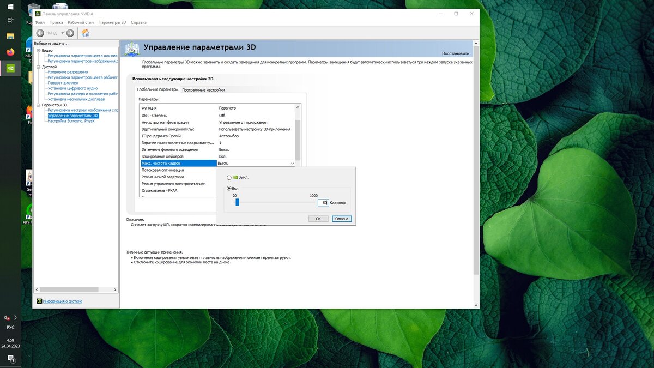
Task: Switch the РУС input language indicator
Action: tap(10, 328)
